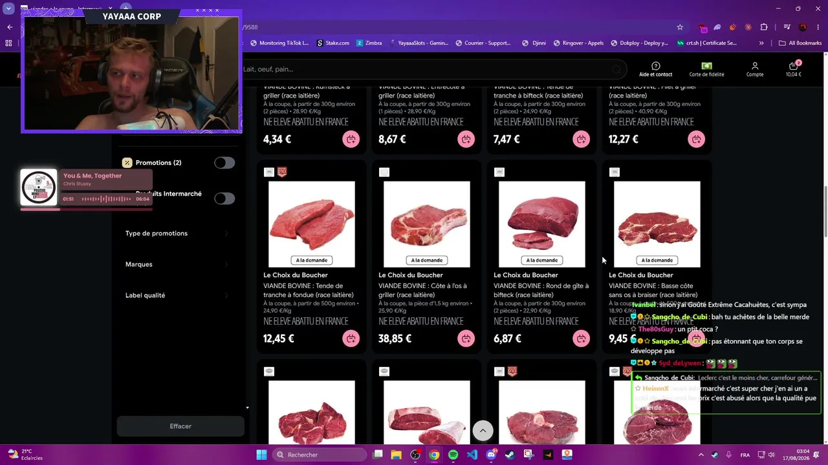
Task: Open the Discord taskbar icon
Action: 491,455
